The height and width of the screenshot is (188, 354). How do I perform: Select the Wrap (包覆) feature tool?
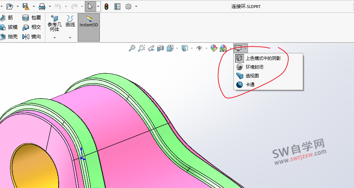pos(32,18)
